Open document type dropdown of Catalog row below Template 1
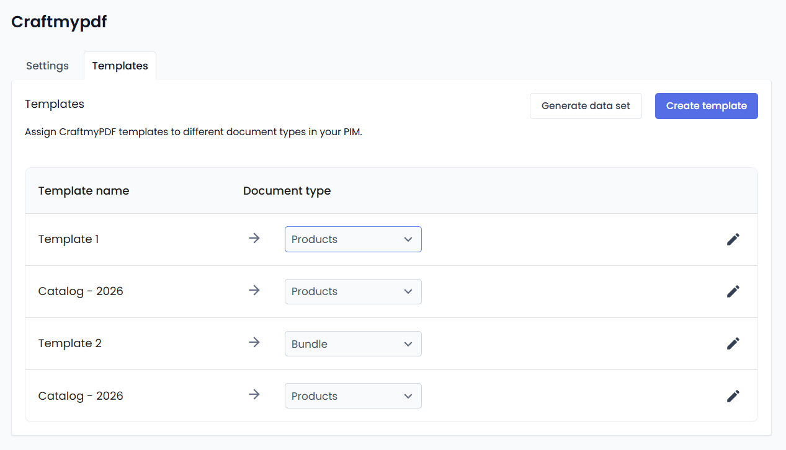 point(353,291)
